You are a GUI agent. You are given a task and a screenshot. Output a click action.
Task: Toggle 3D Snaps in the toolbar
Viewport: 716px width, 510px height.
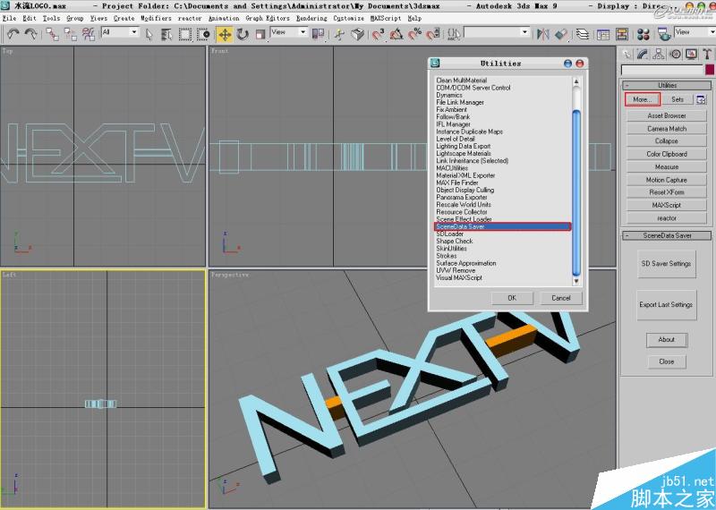pos(378,34)
